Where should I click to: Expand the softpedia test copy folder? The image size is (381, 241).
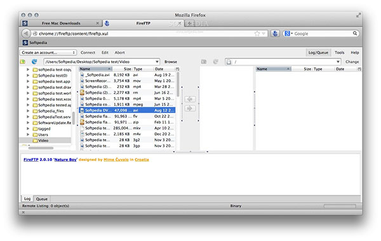point(28,69)
